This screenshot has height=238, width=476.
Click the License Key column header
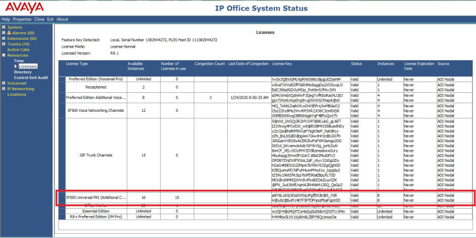pos(281,64)
